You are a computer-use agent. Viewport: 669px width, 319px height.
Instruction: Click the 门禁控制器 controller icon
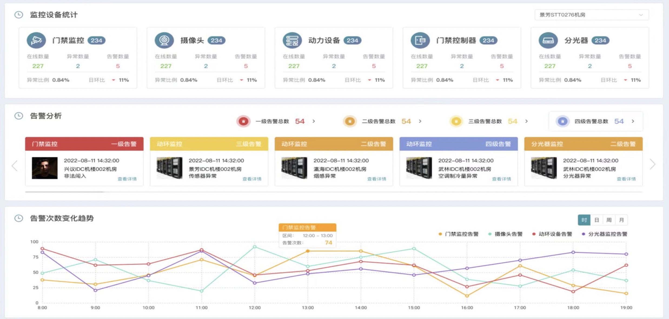[x=420, y=40]
